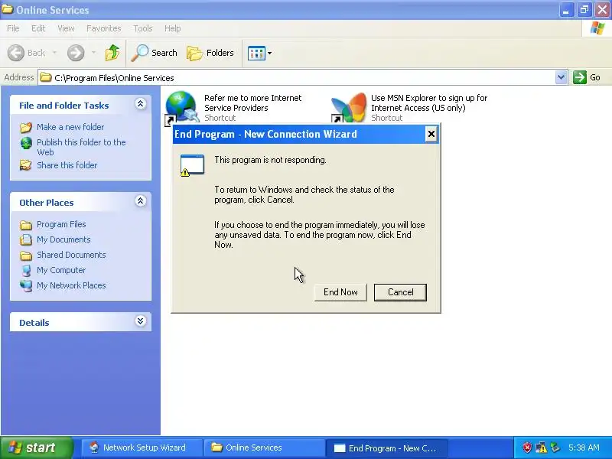Expand the Details panel

point(141,321)
